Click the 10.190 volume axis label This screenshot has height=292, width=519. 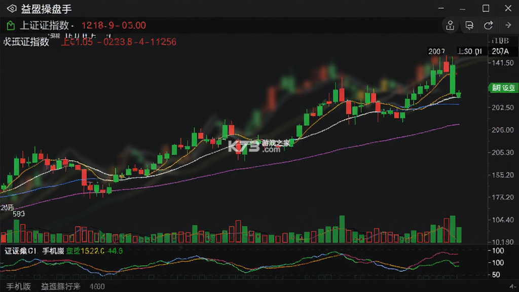pos(503,242)
